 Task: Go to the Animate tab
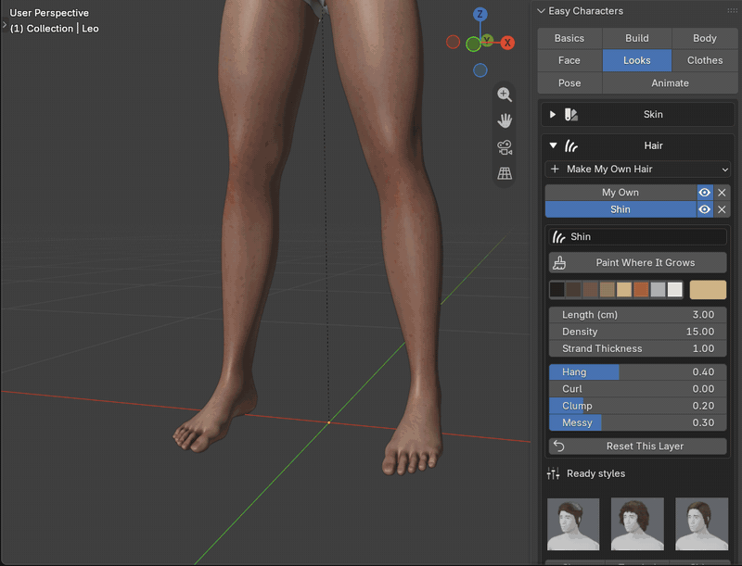point(670,83)
